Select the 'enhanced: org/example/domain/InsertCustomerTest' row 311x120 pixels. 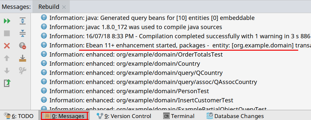[141, 100]
